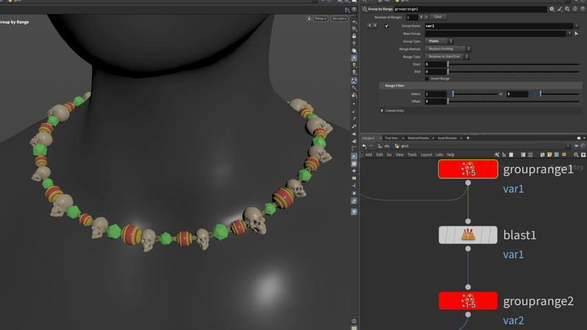Image resolution: width=587 pixels, height=330 pixels.
Task: Toggle the var1 range enable checkmark
Action: pyautogui.click(x=387, y=26)
